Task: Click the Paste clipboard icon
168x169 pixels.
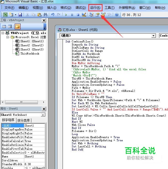Action: [39, 15]
